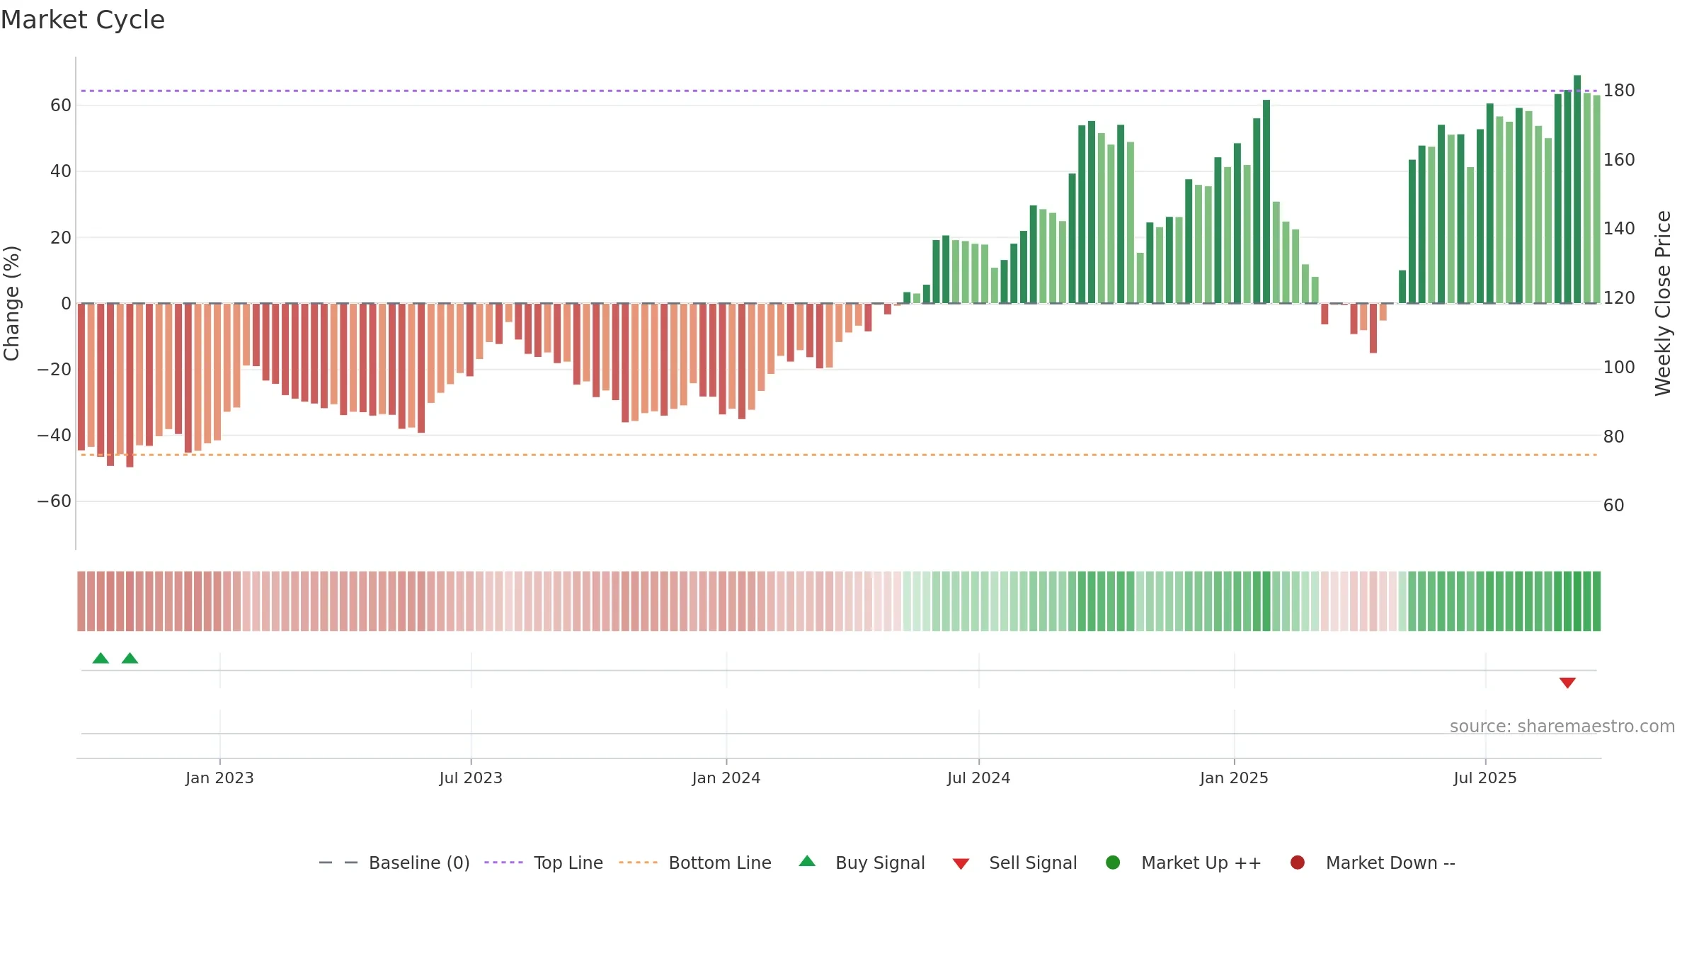Click the grey dashed Baseline legend sample
1699x956 pixels.
(338, 863)
